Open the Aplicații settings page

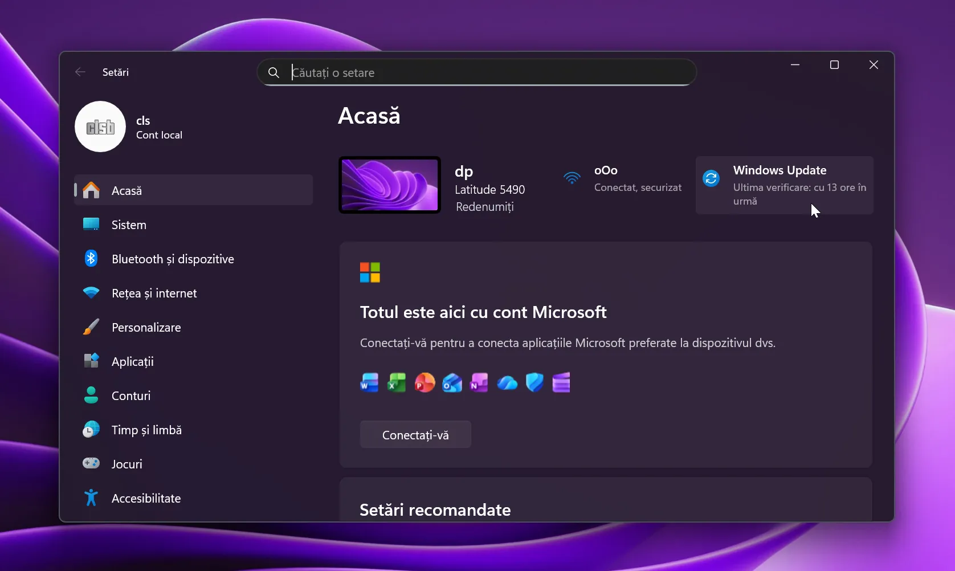click(132, 362)
